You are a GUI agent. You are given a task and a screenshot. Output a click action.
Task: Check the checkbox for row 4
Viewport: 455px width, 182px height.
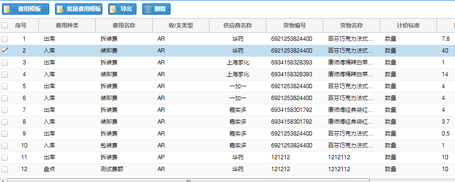pyautogui.click(x=5, y=74)
